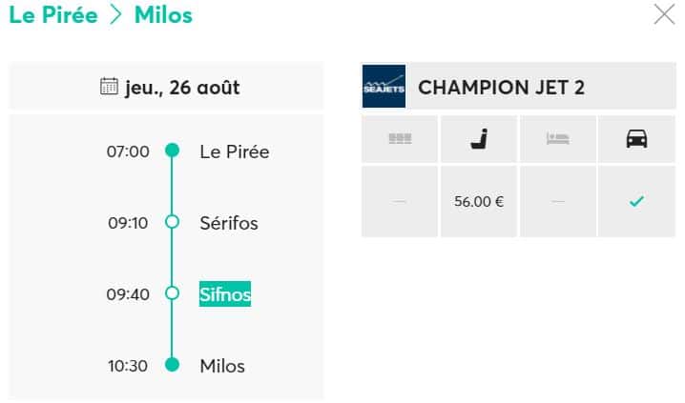Click the calendar icon beside the date
685x403 pixels.
click(x=110, y=87)
